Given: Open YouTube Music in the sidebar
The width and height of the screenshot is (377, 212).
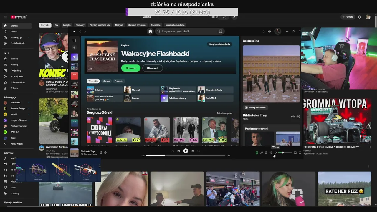Looking at the screenshot, I should tap(17, 43).
